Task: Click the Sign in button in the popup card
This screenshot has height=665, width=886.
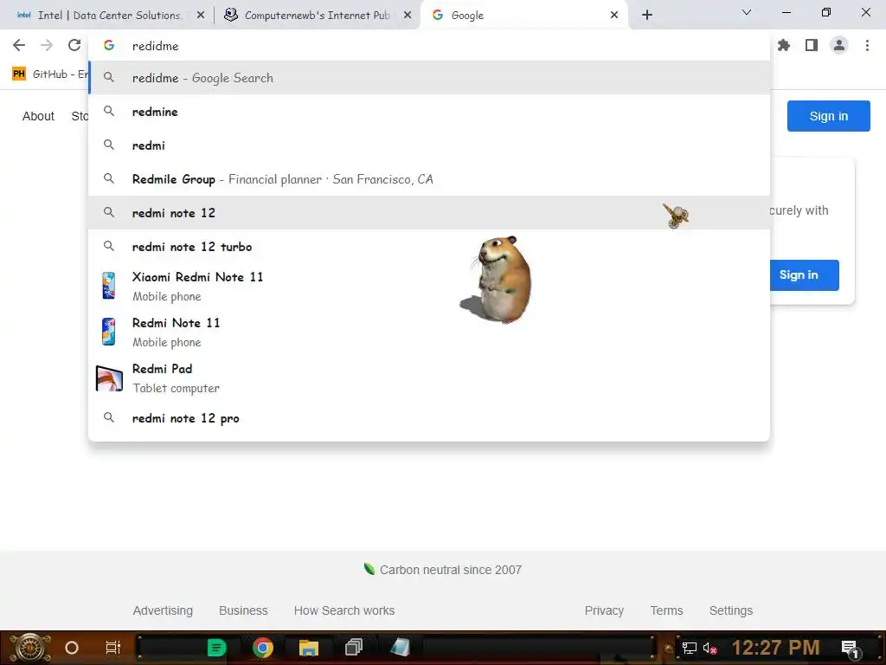Action: pyautogui.click(x=804, y=274)
